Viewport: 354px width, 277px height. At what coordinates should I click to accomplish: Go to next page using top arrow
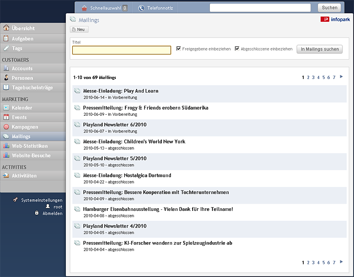point(341,77)
